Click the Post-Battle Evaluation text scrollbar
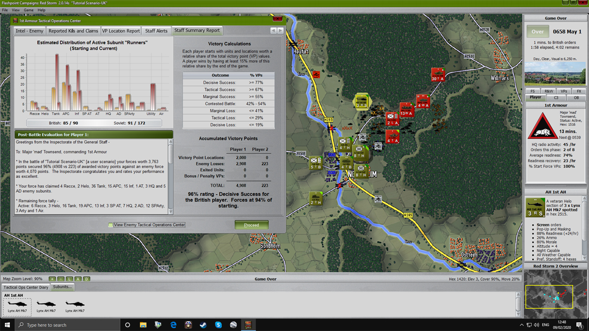Image resolution: width=589 pixels, height=331 pixels. click(171, 176)
